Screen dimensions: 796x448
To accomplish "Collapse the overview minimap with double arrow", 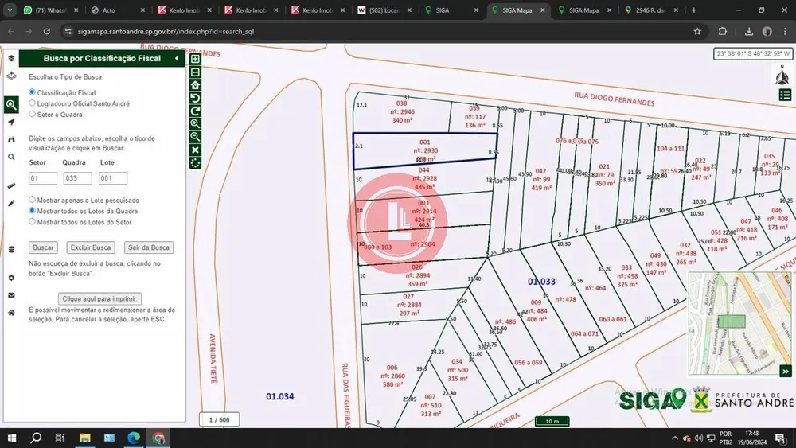I will [786, 372].
